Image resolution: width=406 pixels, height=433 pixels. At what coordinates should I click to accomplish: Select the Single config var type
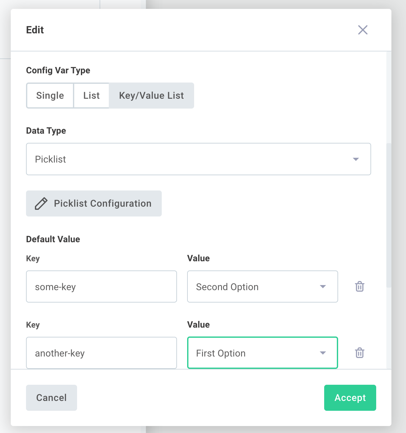point(50,96)
